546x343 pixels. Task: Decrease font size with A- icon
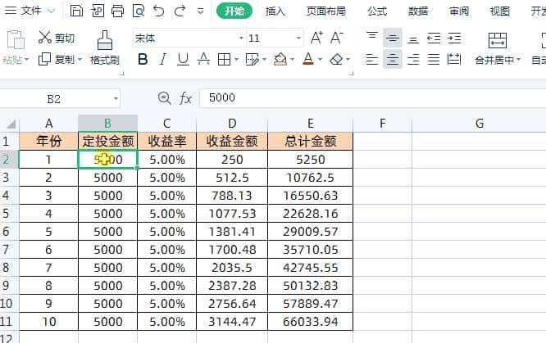(x=337, y=38)
